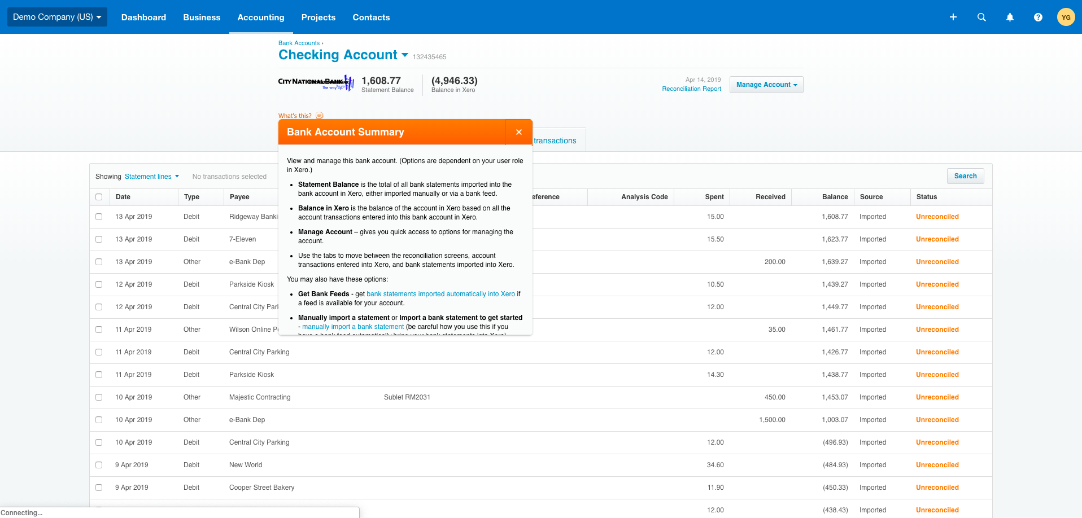Image resolution: width=1082 pixels, height=518 pixels.
Task: Select the 13 Apr 2019 Ridgeway row checkbox
Action: tap(99, 217)
